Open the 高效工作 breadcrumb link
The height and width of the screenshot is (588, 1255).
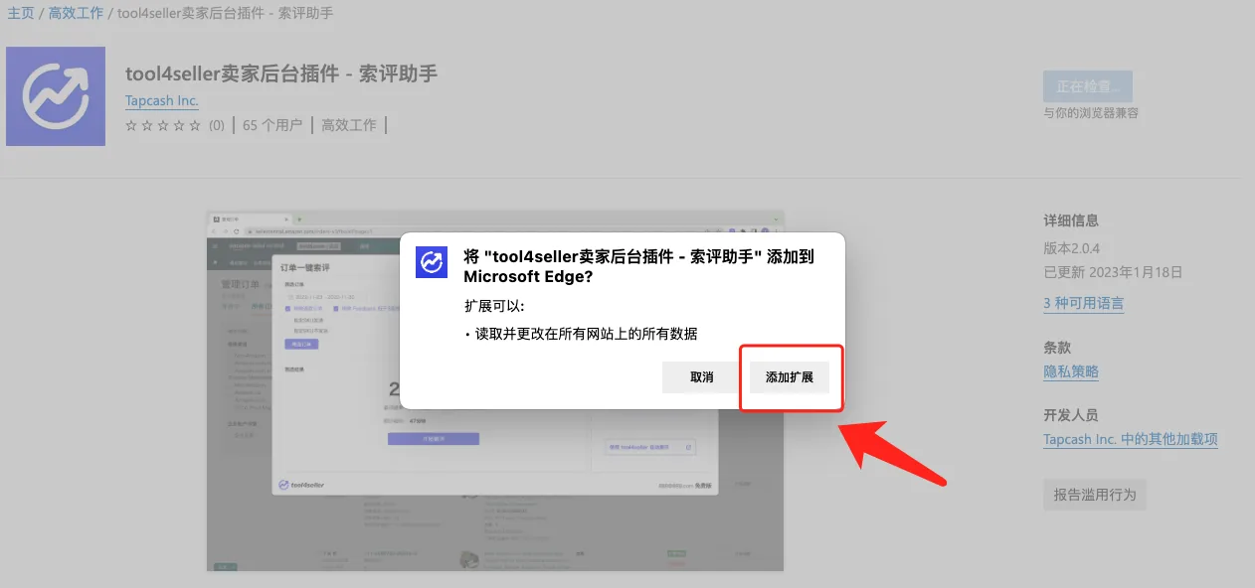click(78, 13)
